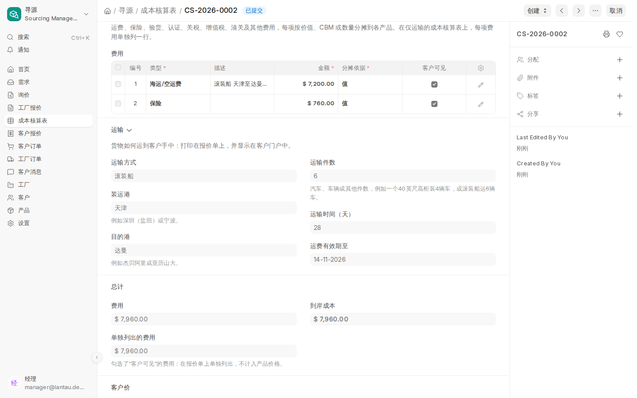
Task: Open the 创建 dropdown
Action: pos(537,11)
